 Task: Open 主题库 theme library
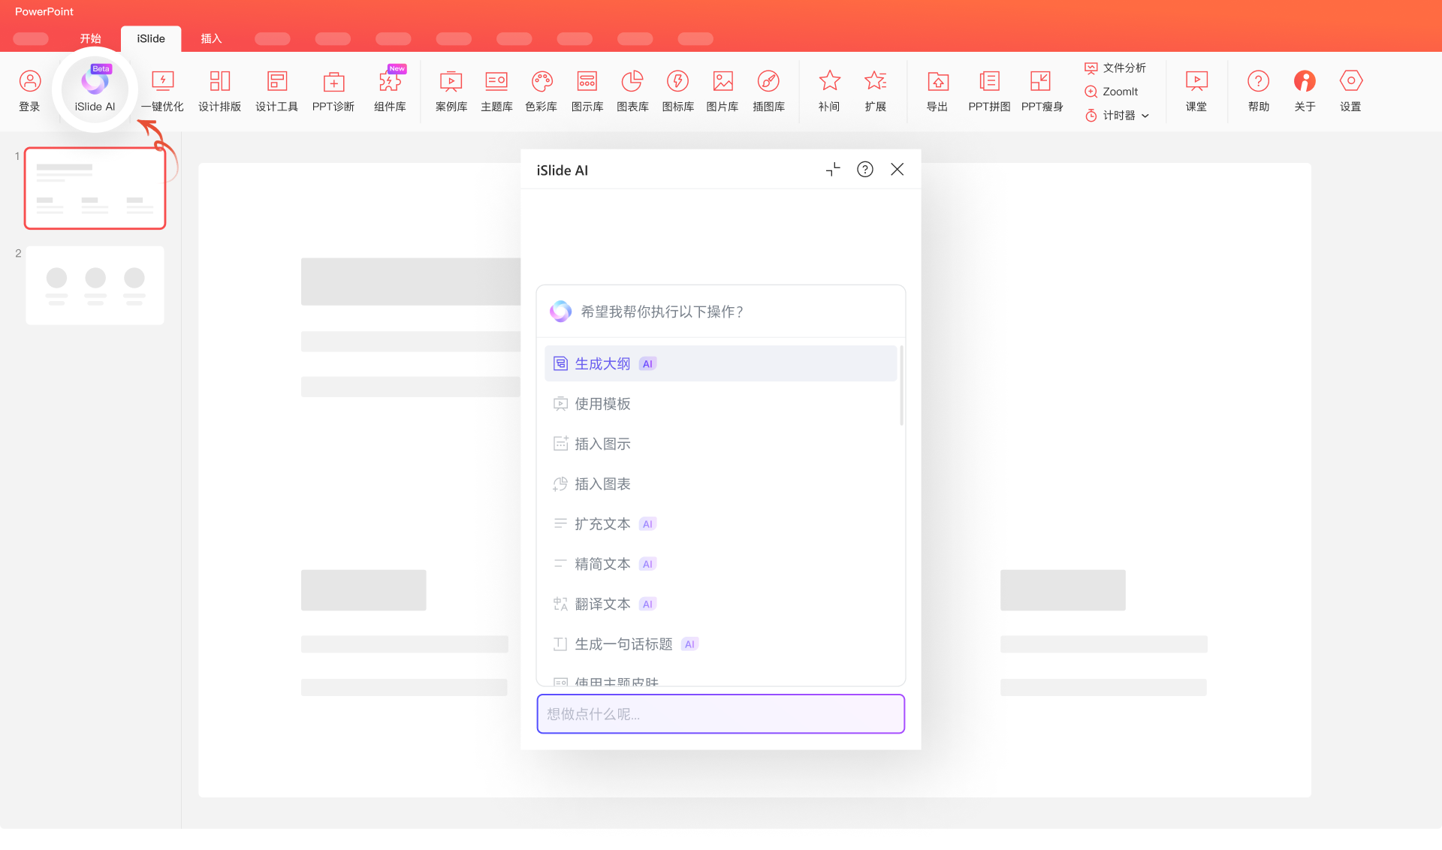click(496, 90)
